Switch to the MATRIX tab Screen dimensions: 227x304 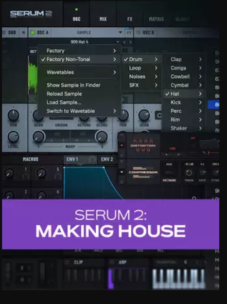[x=156, y=19]
